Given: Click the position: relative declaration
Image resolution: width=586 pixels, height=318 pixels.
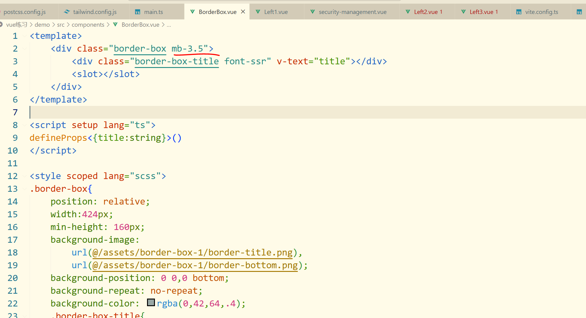Looking at the screenshot, I should 100,201.
